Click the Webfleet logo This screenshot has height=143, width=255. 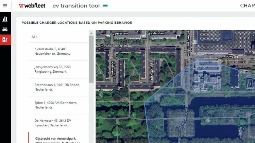(x=32, y=6)
